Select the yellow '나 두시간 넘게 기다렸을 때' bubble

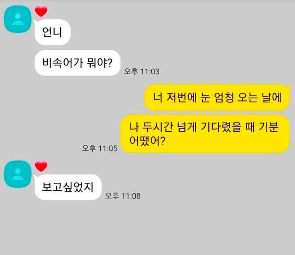coord(205,134)
